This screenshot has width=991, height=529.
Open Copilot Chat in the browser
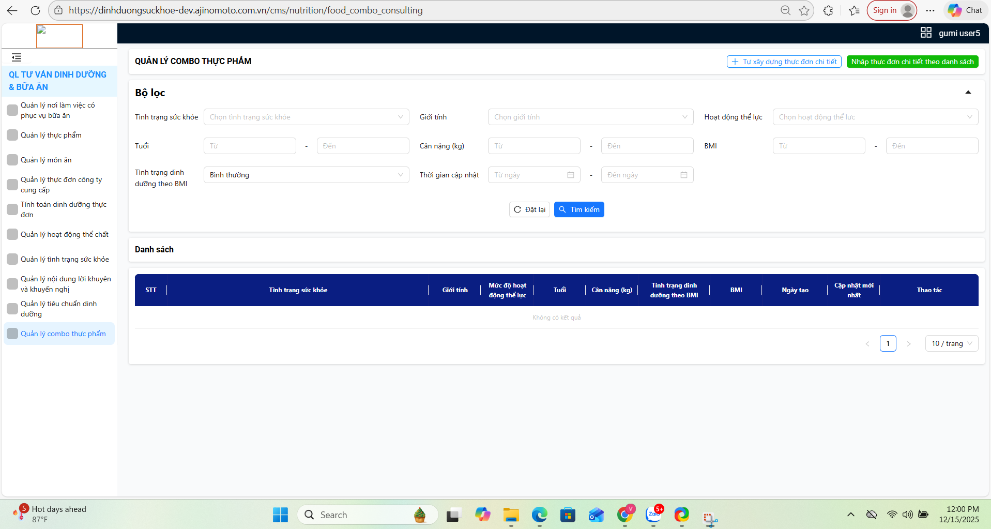(x=965, y=10)
